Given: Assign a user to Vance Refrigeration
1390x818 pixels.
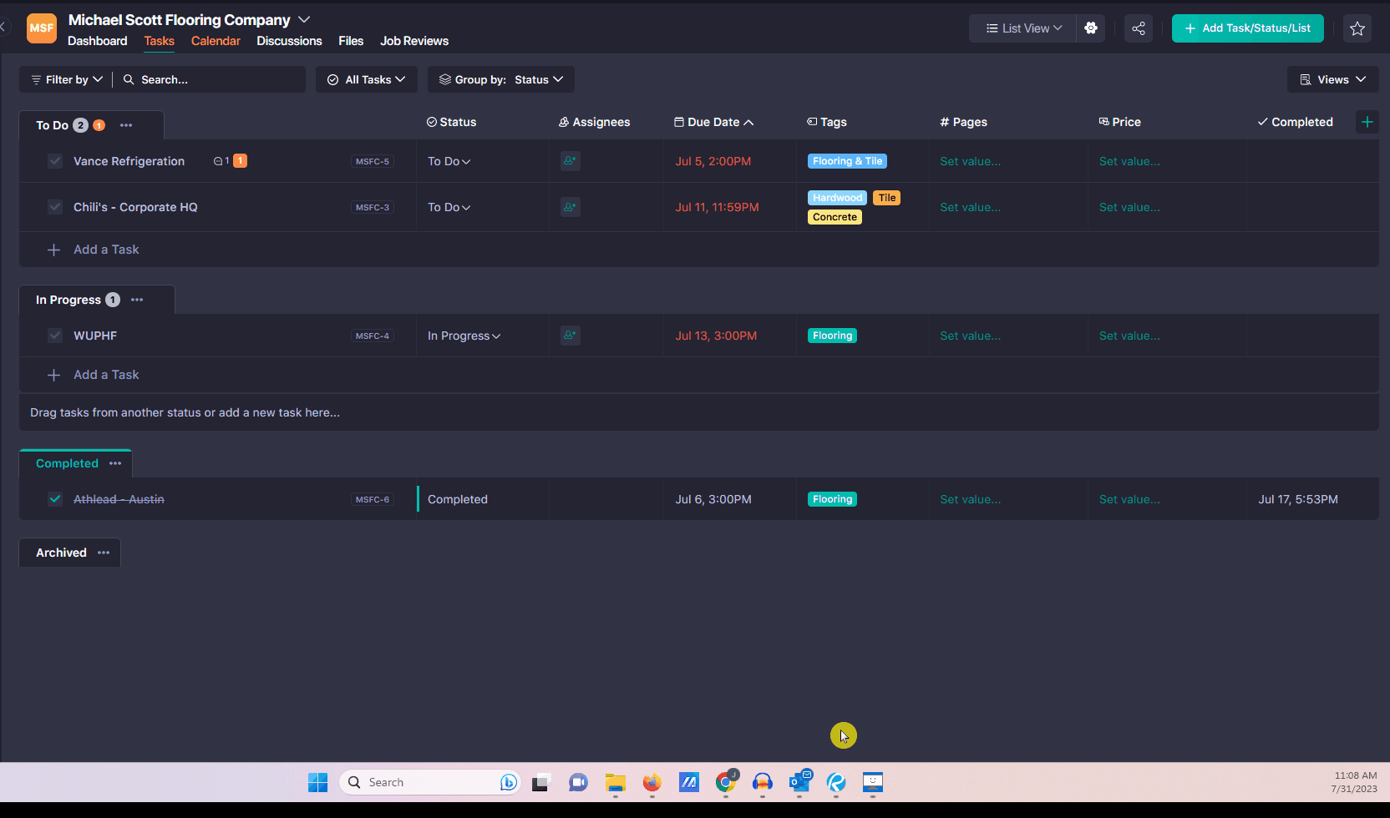Looking at the screenshot, I should [x=570, y=161].
